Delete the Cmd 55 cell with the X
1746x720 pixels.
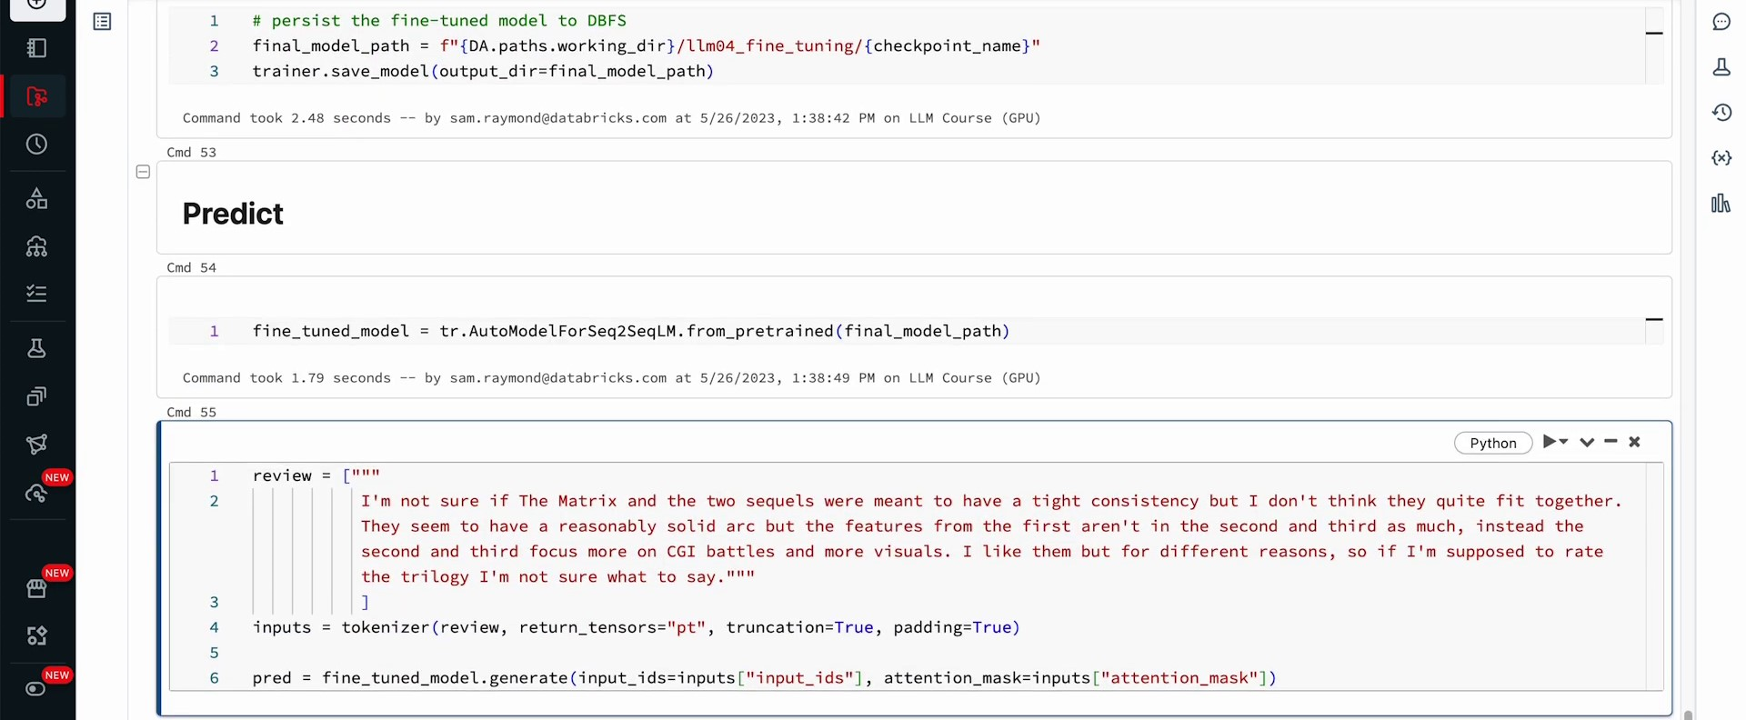[1634, 442]
